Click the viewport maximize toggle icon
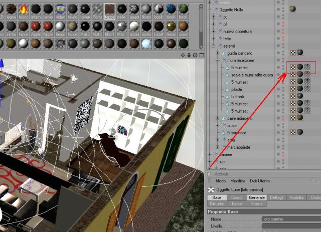Image resolution: width=321 pixels, height=232 pixels. [202, 55]
